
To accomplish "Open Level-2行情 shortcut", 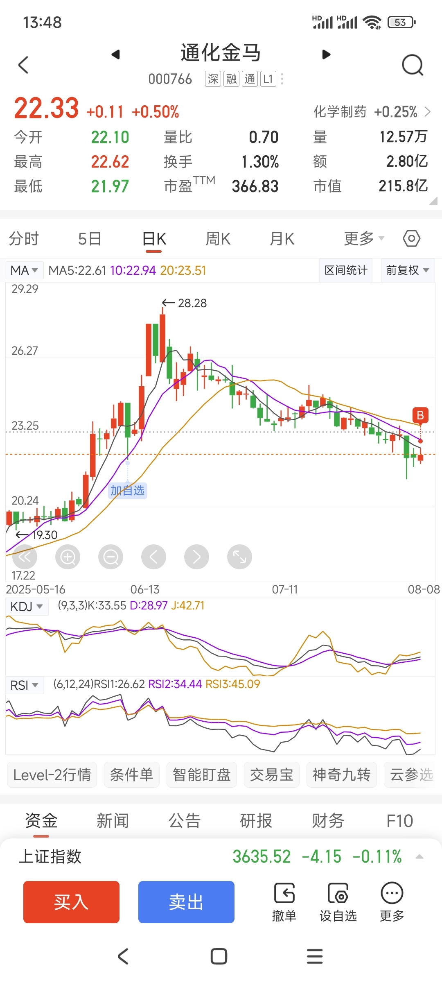I will (52, 775).
